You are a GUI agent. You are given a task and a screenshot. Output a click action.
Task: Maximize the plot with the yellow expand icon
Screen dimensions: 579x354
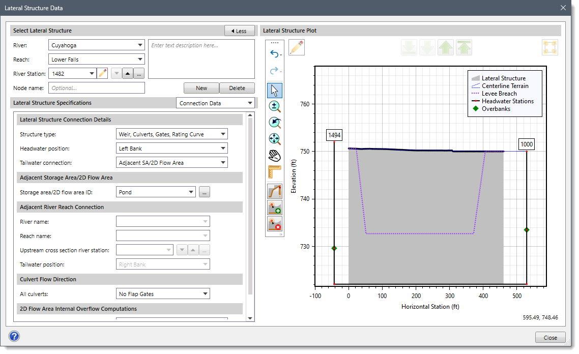(550, 47)
